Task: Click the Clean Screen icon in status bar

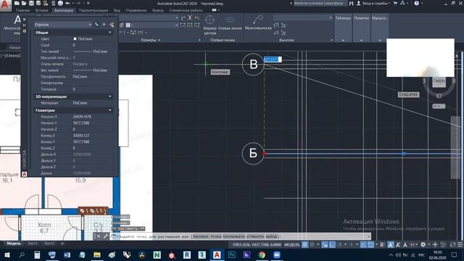Action: 452,244
